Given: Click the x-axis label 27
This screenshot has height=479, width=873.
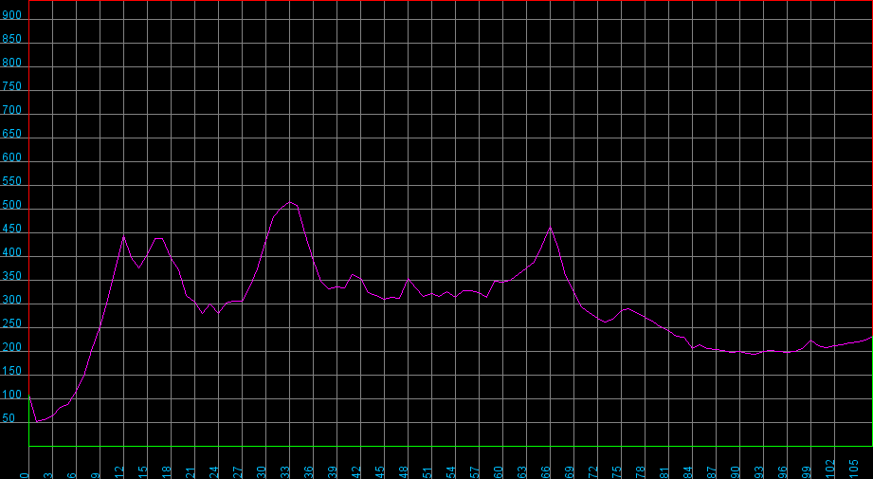Looking at the screenshot, I should tap(238, 472).
